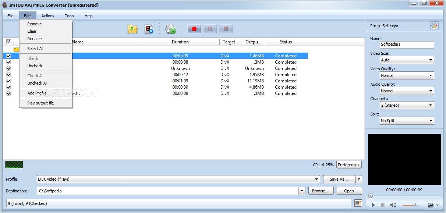This screenshot has height=213, width=446.
Task: Uncheck the row with Unknown duration
Action: click(8, 68)
